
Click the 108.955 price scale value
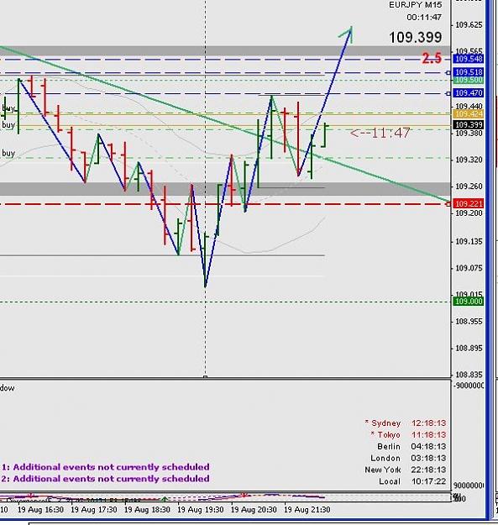point(469,322)
